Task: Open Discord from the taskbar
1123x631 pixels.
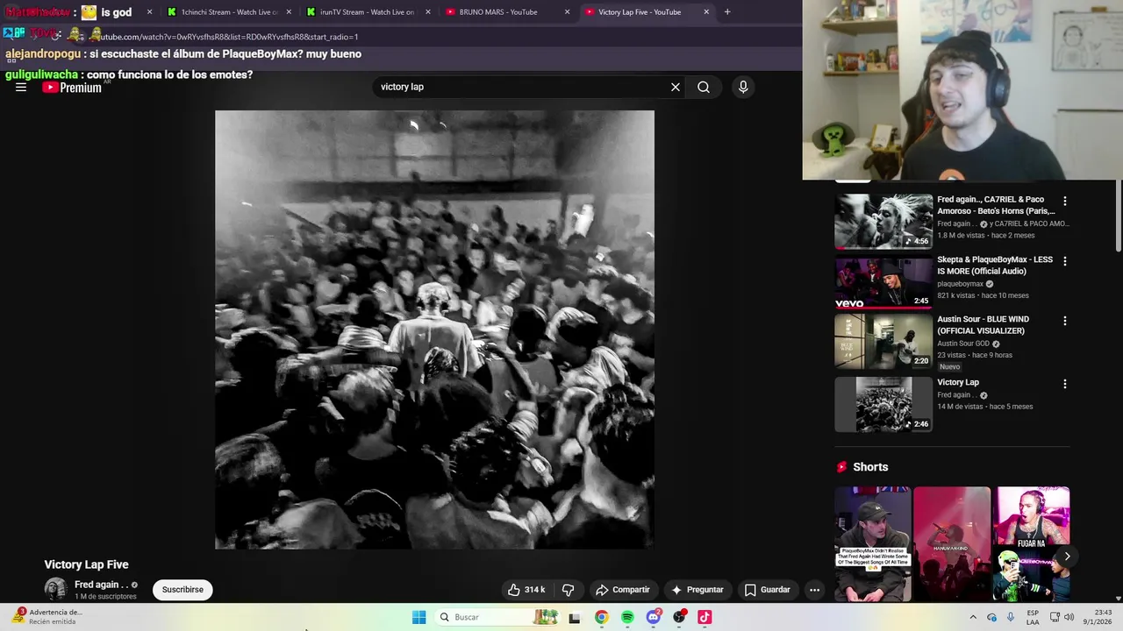Action: click(x=654, y=617)
